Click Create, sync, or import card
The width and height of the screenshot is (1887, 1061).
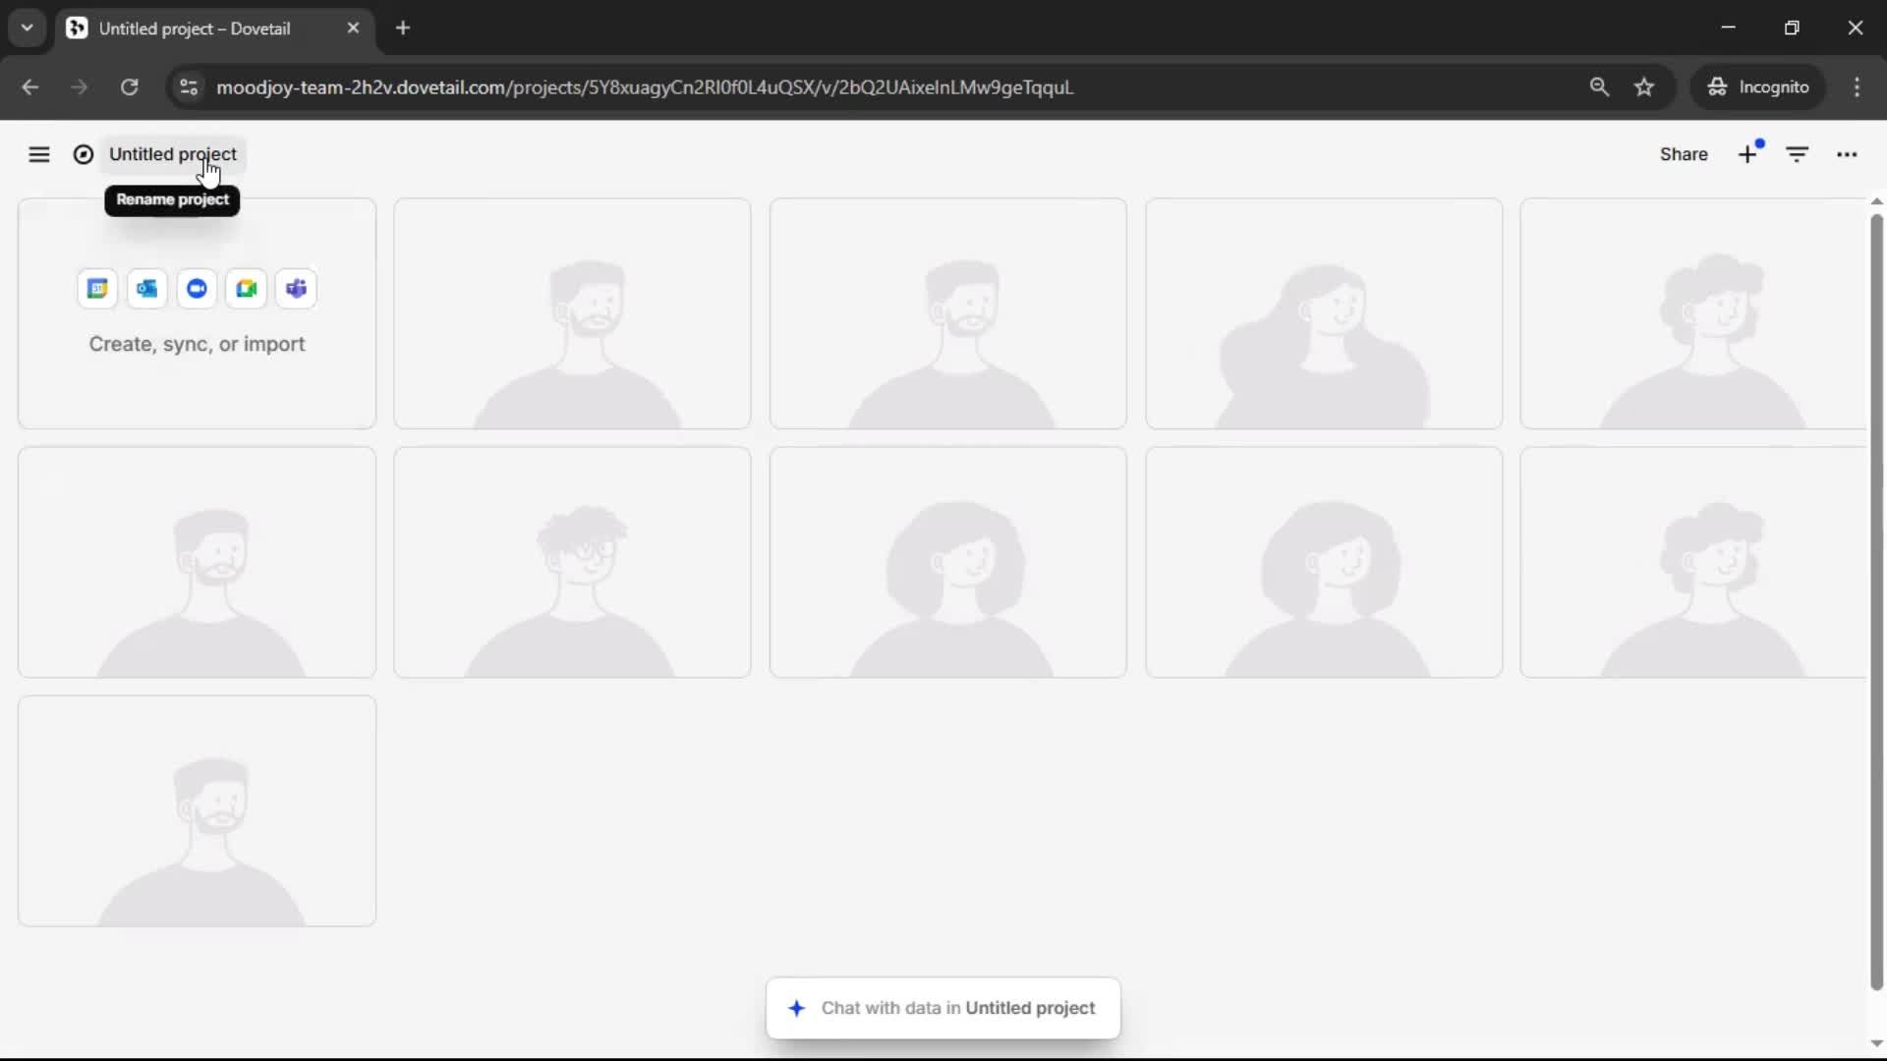click(197, 344)
